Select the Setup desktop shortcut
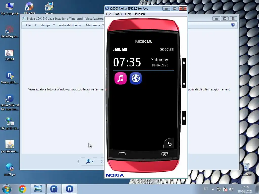259x194 pixels. click(49, 8)
